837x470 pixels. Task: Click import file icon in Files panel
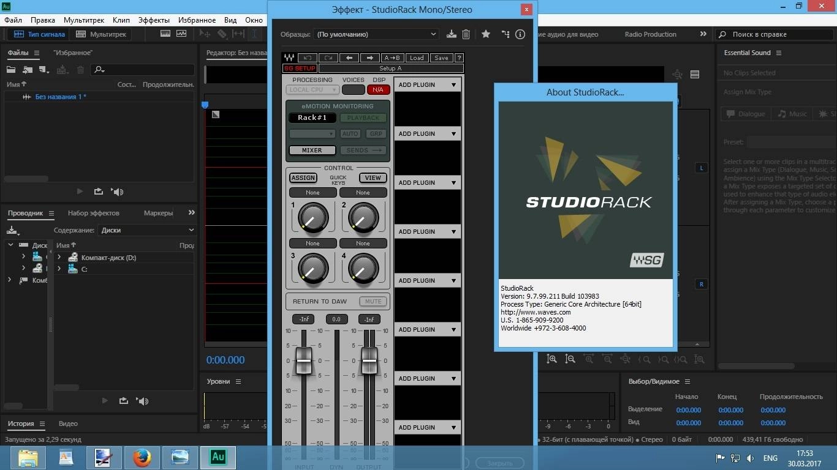28,70
